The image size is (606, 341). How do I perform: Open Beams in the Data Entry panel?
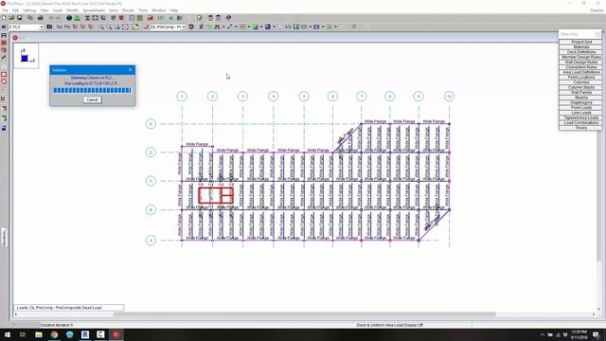pyautogui.click(x=580, y=98)
